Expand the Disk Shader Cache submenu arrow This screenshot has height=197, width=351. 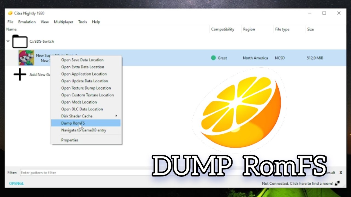pyautogui.click(x=116, y=116)
